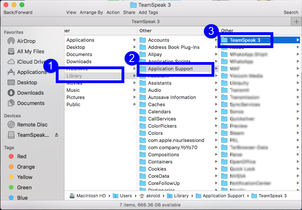Open the Address Book Plug-Ins folder
302x210 pixels.
tap(178, 47)
